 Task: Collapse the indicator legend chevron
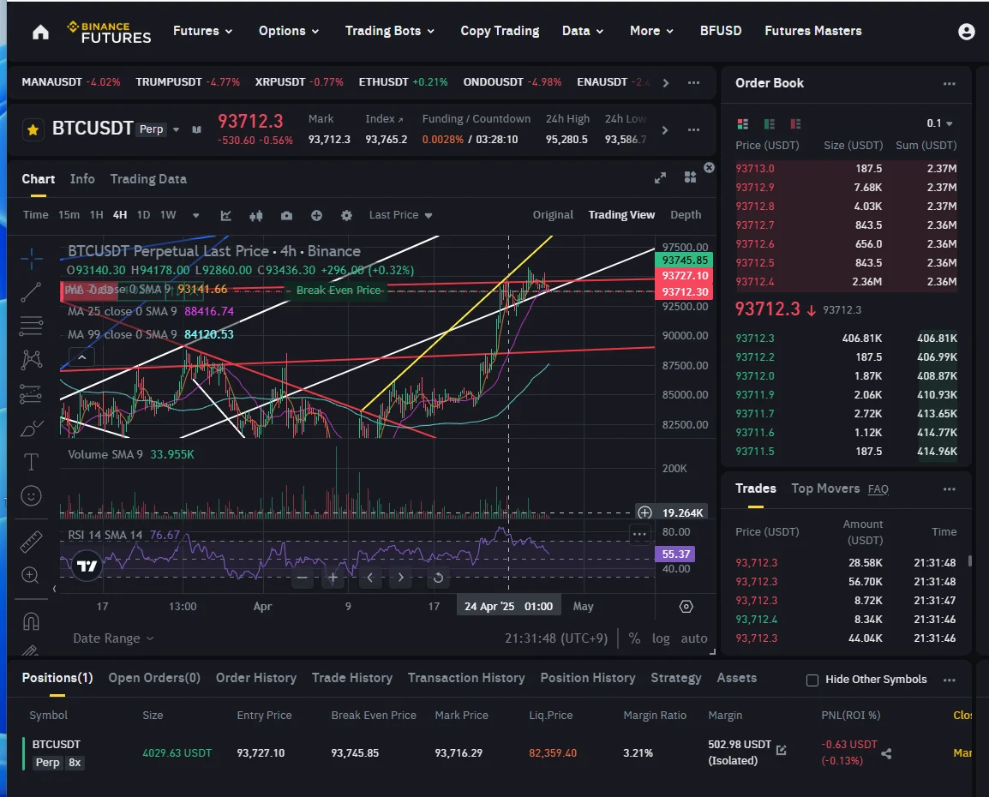pyautogui.click(x=82, y=357)
